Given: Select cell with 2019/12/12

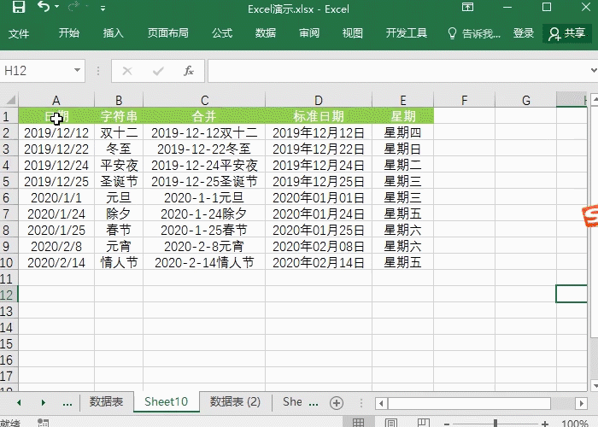Looking at the screenshot, I should click(x=56, y=132).
